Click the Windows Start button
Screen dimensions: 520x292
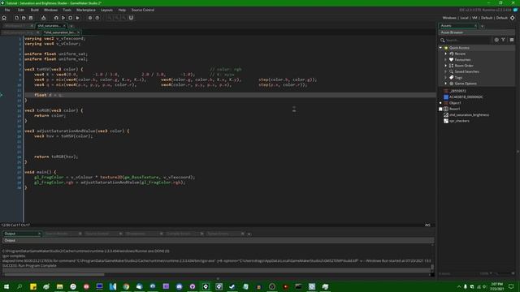pos(6,286)
